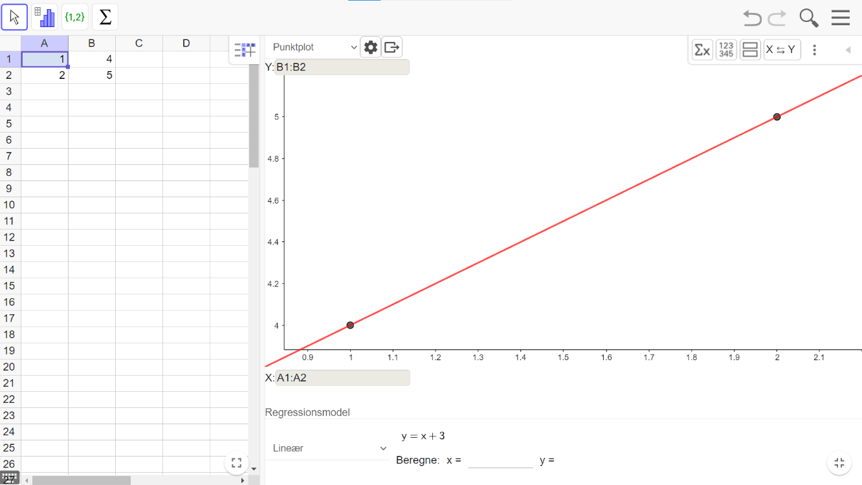Select spreadsheet cell B2 containing 5
Image resolution: width=862 pixels, height=485 pixels.
tap(92, 76)
